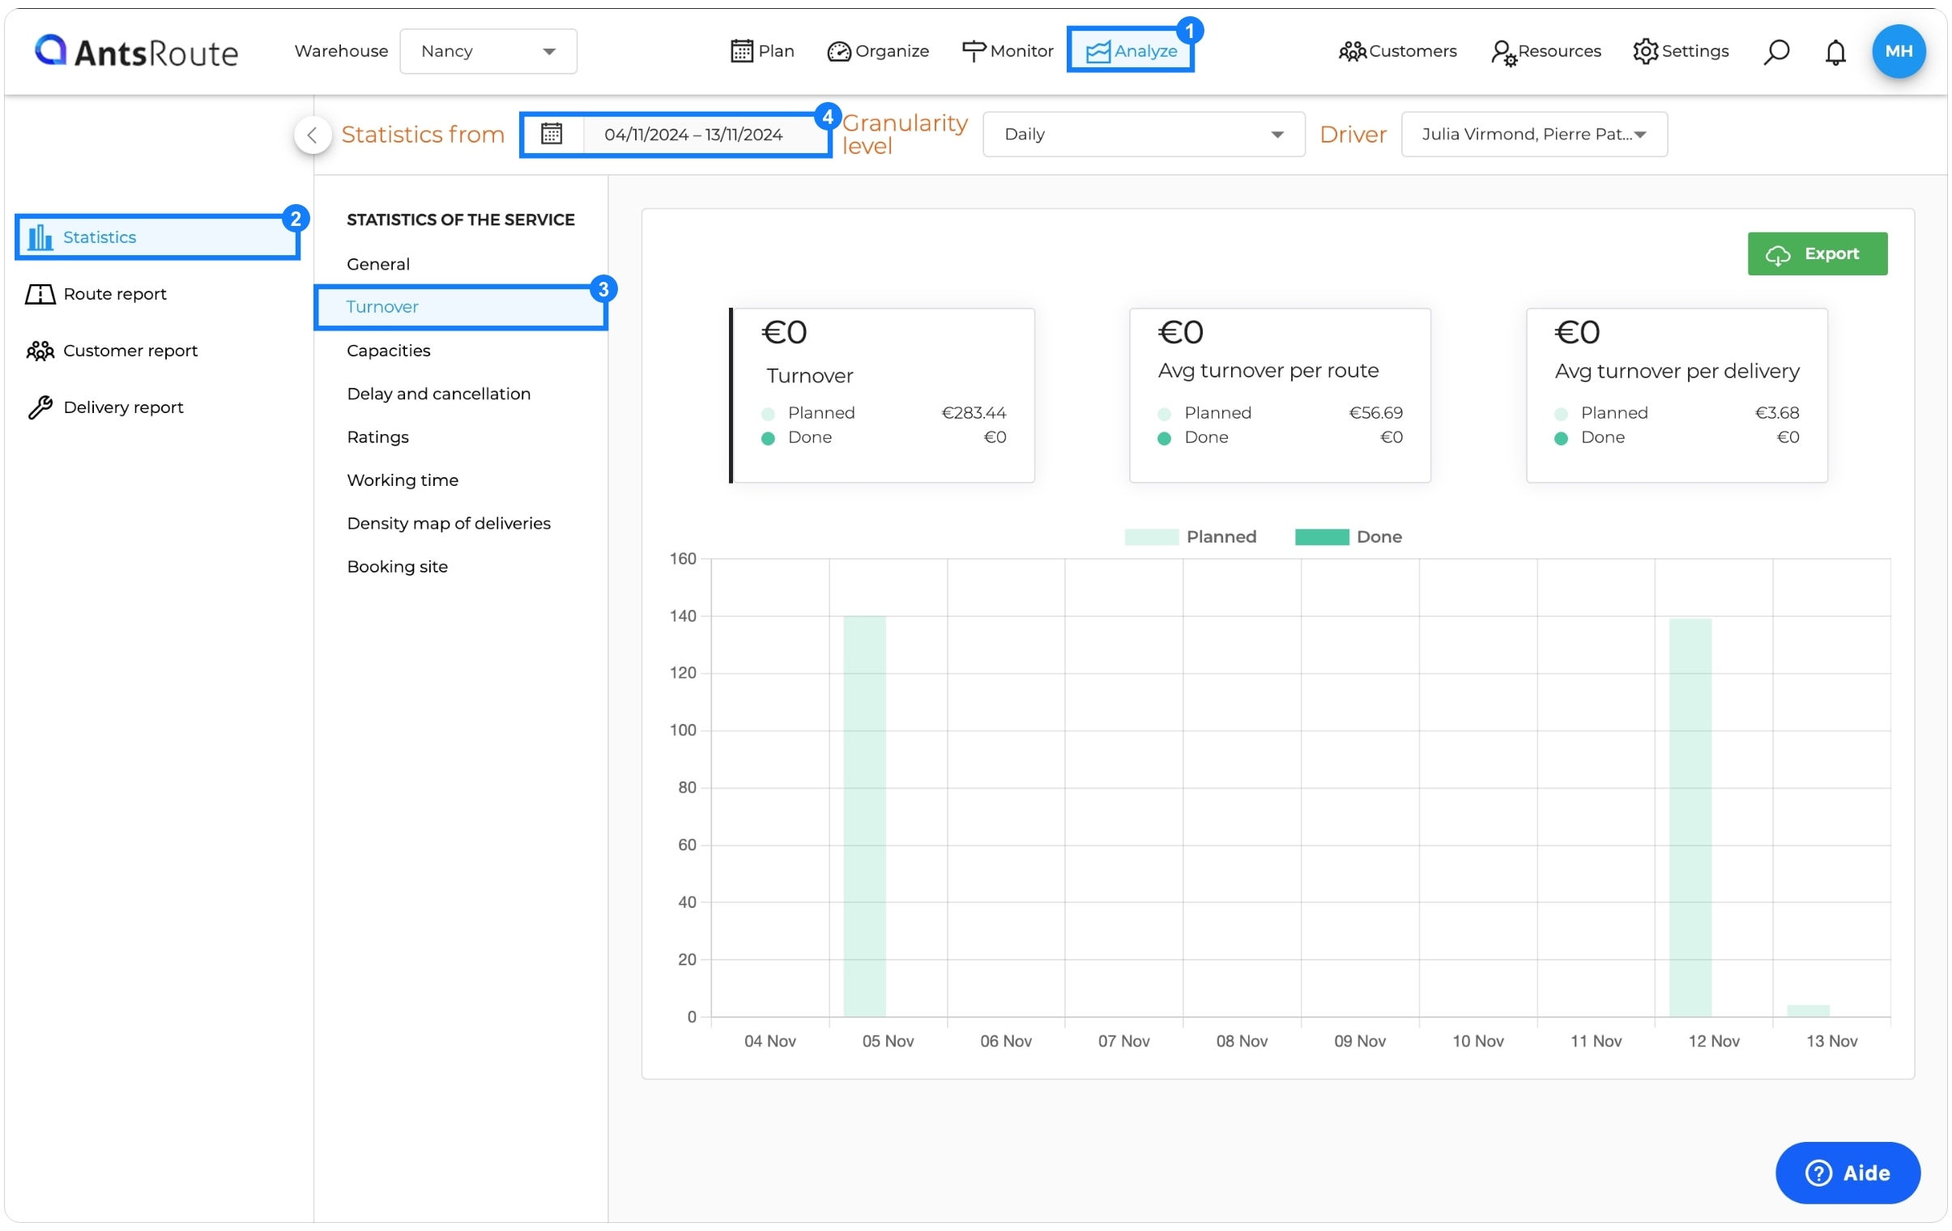Toggle the Done legend series

pyautogui.click(x=1347, y=536)
